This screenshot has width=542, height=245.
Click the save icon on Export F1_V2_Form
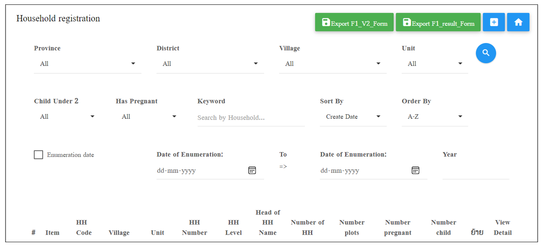click(325, 22)
